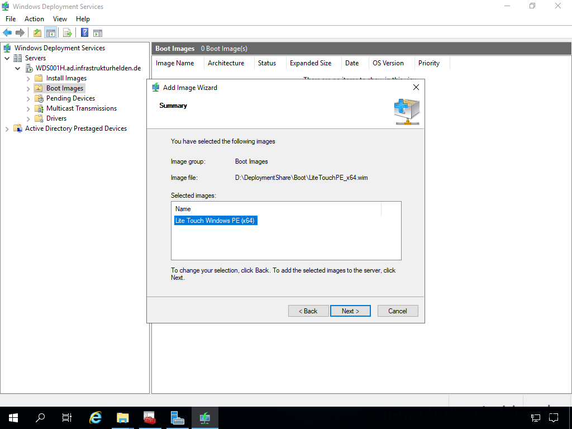The image size is (572, 429).
Task: Toggle the Show/Hide Console Tree toolbar icon
Action: click(50, 33)
